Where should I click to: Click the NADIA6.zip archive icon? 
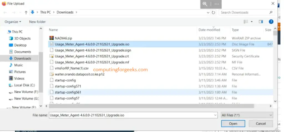pyautogui.click(x=52, y=38)
